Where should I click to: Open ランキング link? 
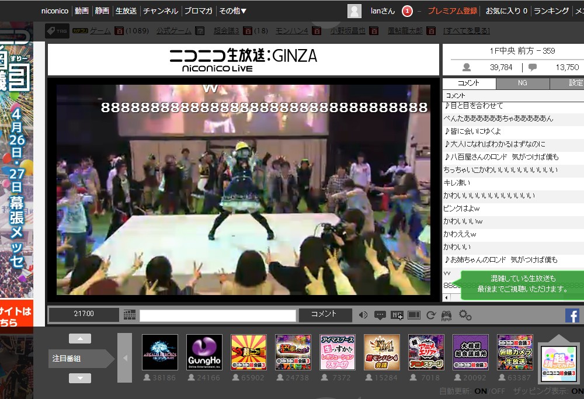(551, 11)
